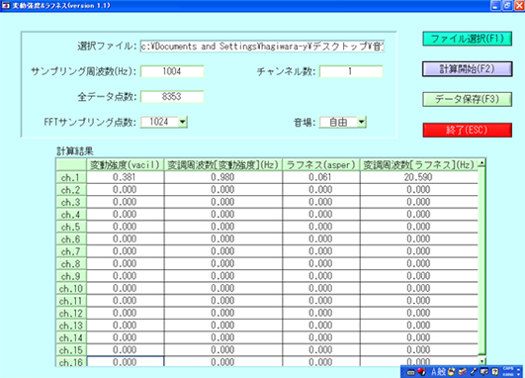Select the ch.1 row header

pyautogui.click(x=71, y=177)
